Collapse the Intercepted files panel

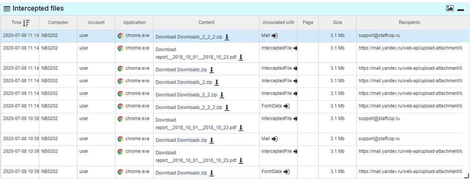click(461, 10)
